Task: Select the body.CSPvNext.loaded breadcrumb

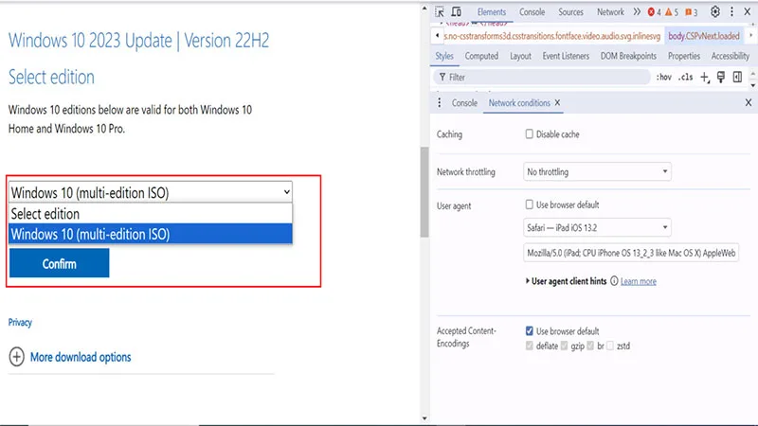Action: tap(704, 36)
